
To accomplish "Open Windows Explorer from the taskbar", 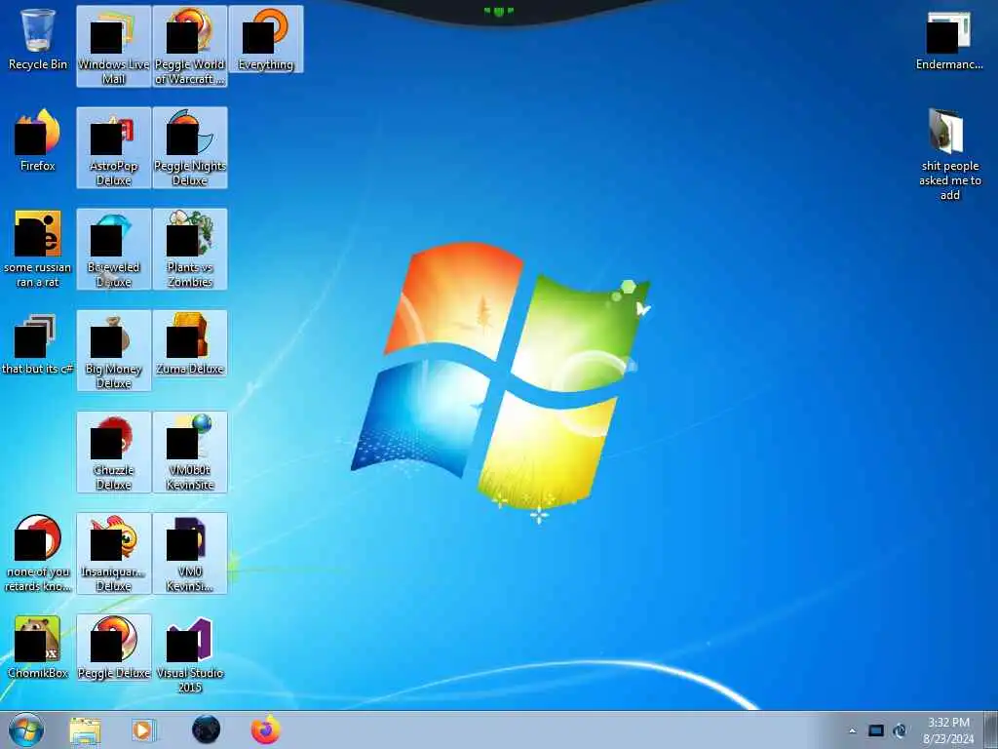I will pos(86,730).
